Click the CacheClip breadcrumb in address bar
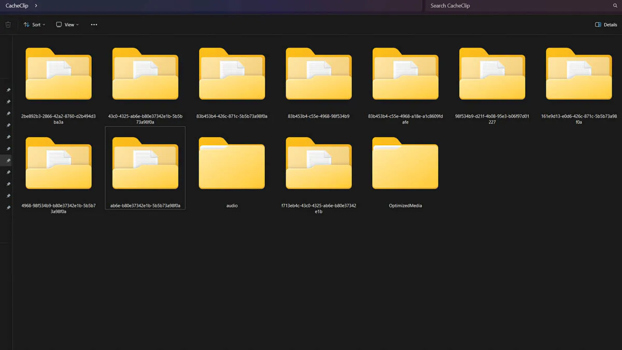The image size is (622, 350). click(17, 6)
